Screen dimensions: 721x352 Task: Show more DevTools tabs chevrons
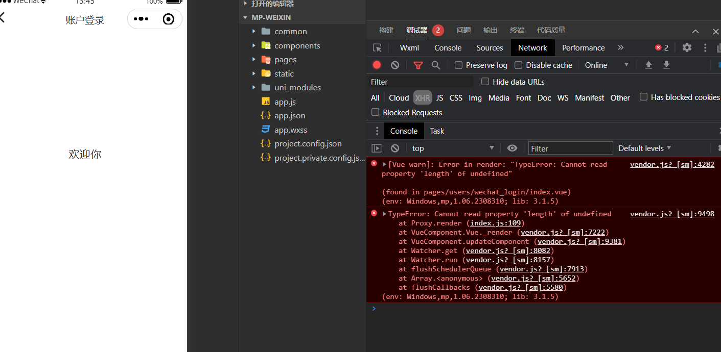coord(620,47)
